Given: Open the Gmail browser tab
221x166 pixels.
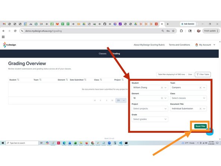Looking at the screenshot, I should click(4, 24).
